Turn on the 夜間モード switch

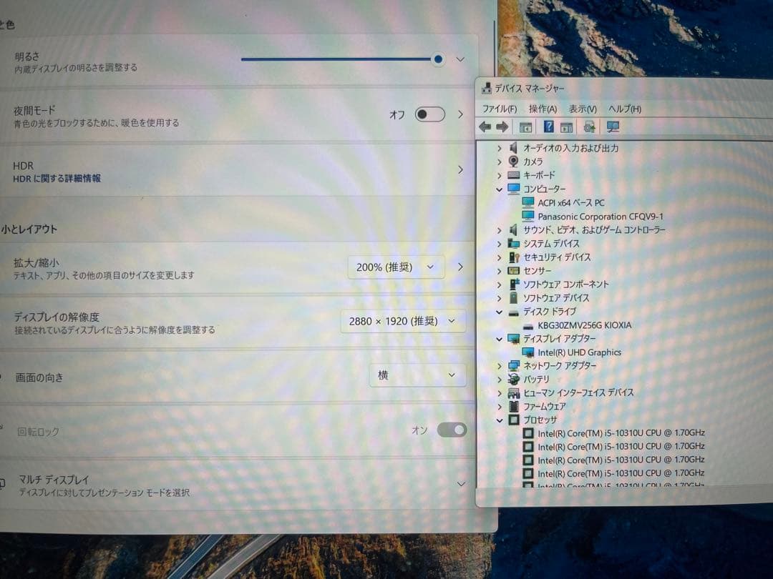pyautogui.click(x=429, y=114)
